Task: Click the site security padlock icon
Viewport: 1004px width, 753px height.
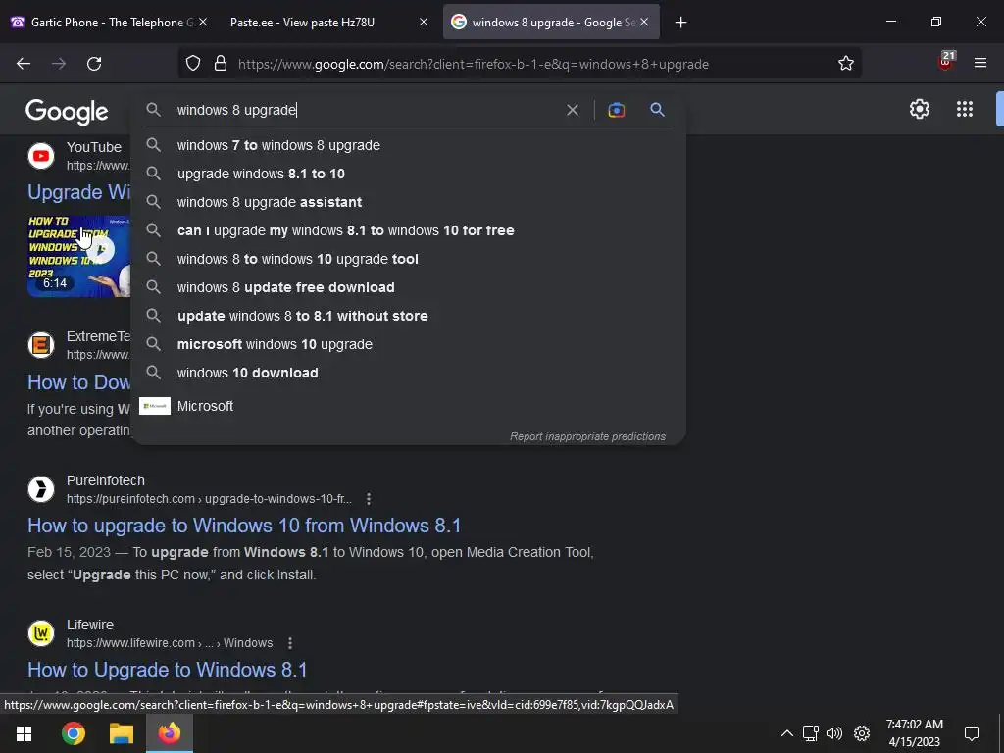Action: (x=221, y=64)
